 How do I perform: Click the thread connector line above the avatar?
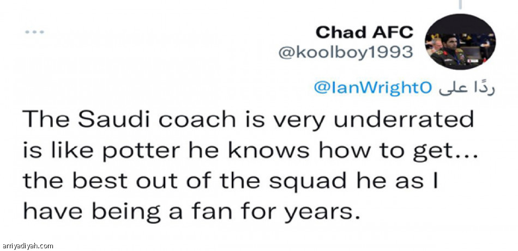[461, 4]
